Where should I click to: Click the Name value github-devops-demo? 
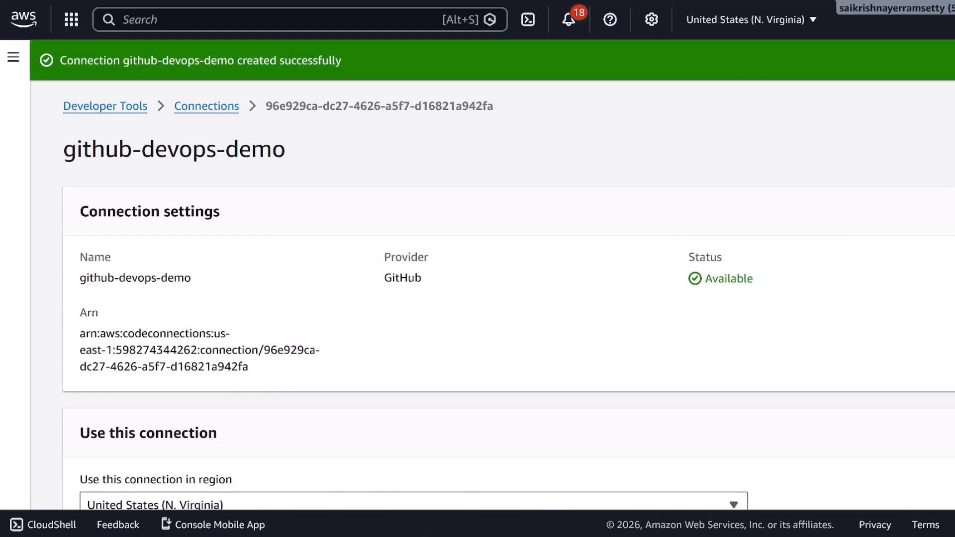click(135, 277)
